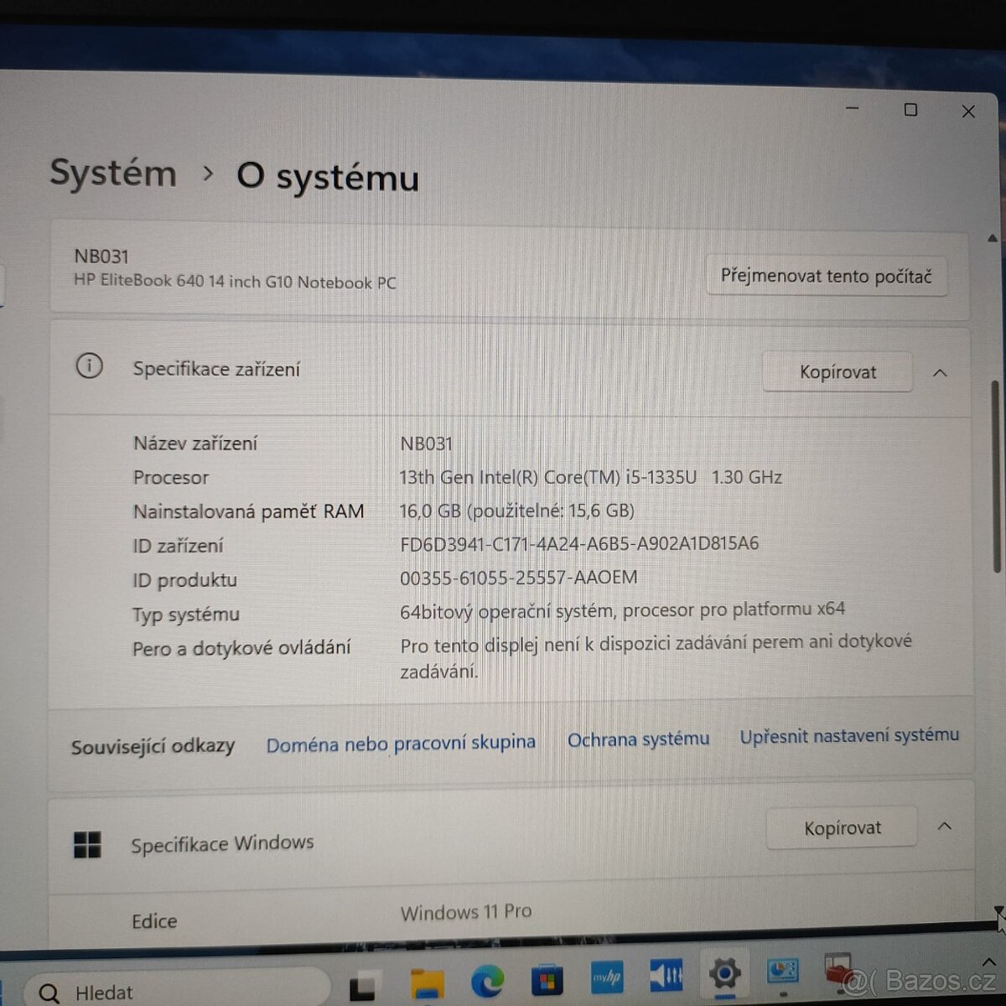1006x1006 pixels.
Task: Copy device specs using the Kopírovat button
Action: click(837, 372)
